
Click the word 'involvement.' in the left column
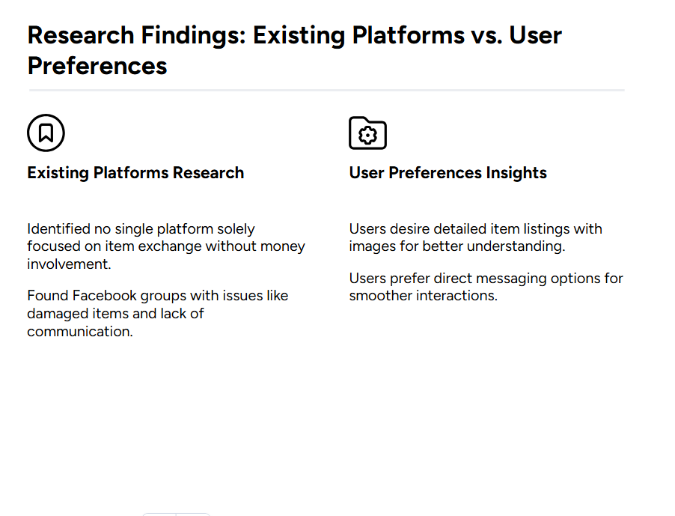pyautogui.click(x=69, y=264)
